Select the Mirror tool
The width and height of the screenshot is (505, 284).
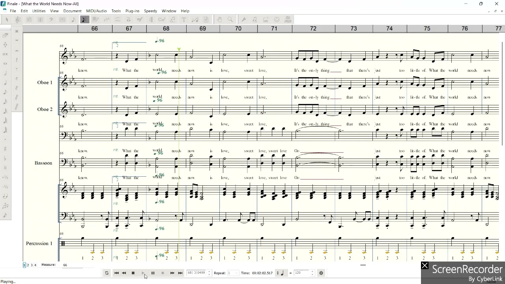(x=288, y=19)
